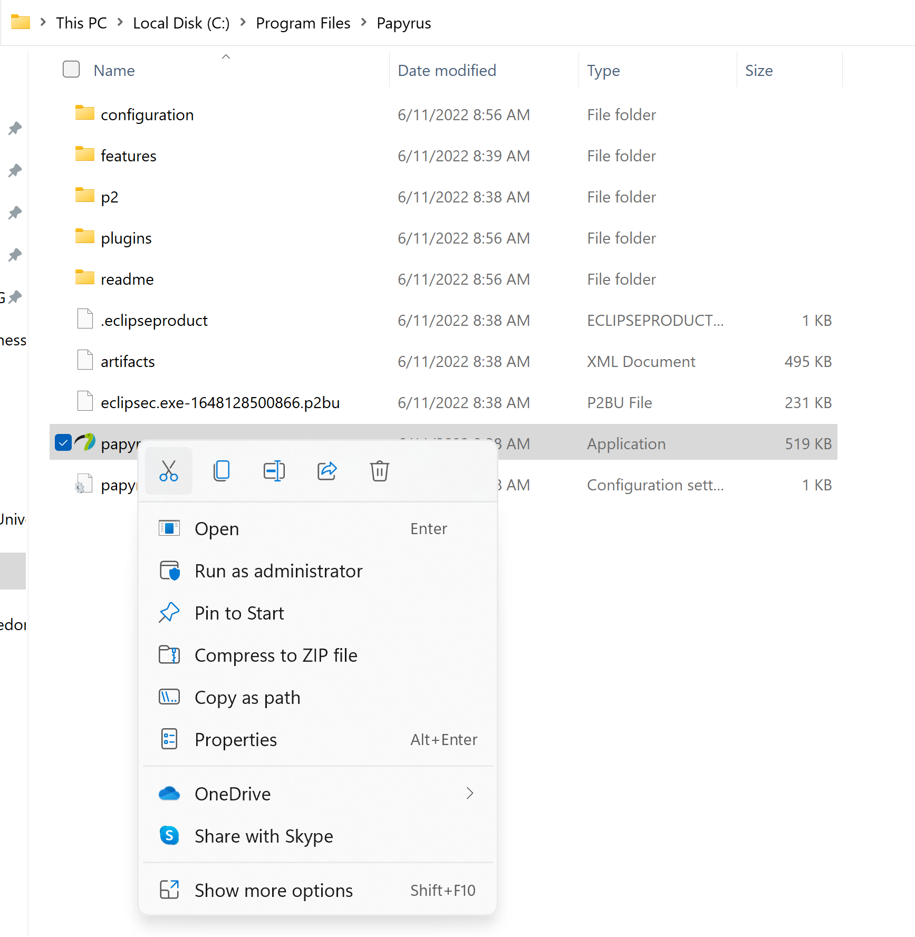
Task: Open Properties from the context menu
Action: coord(236,739)
